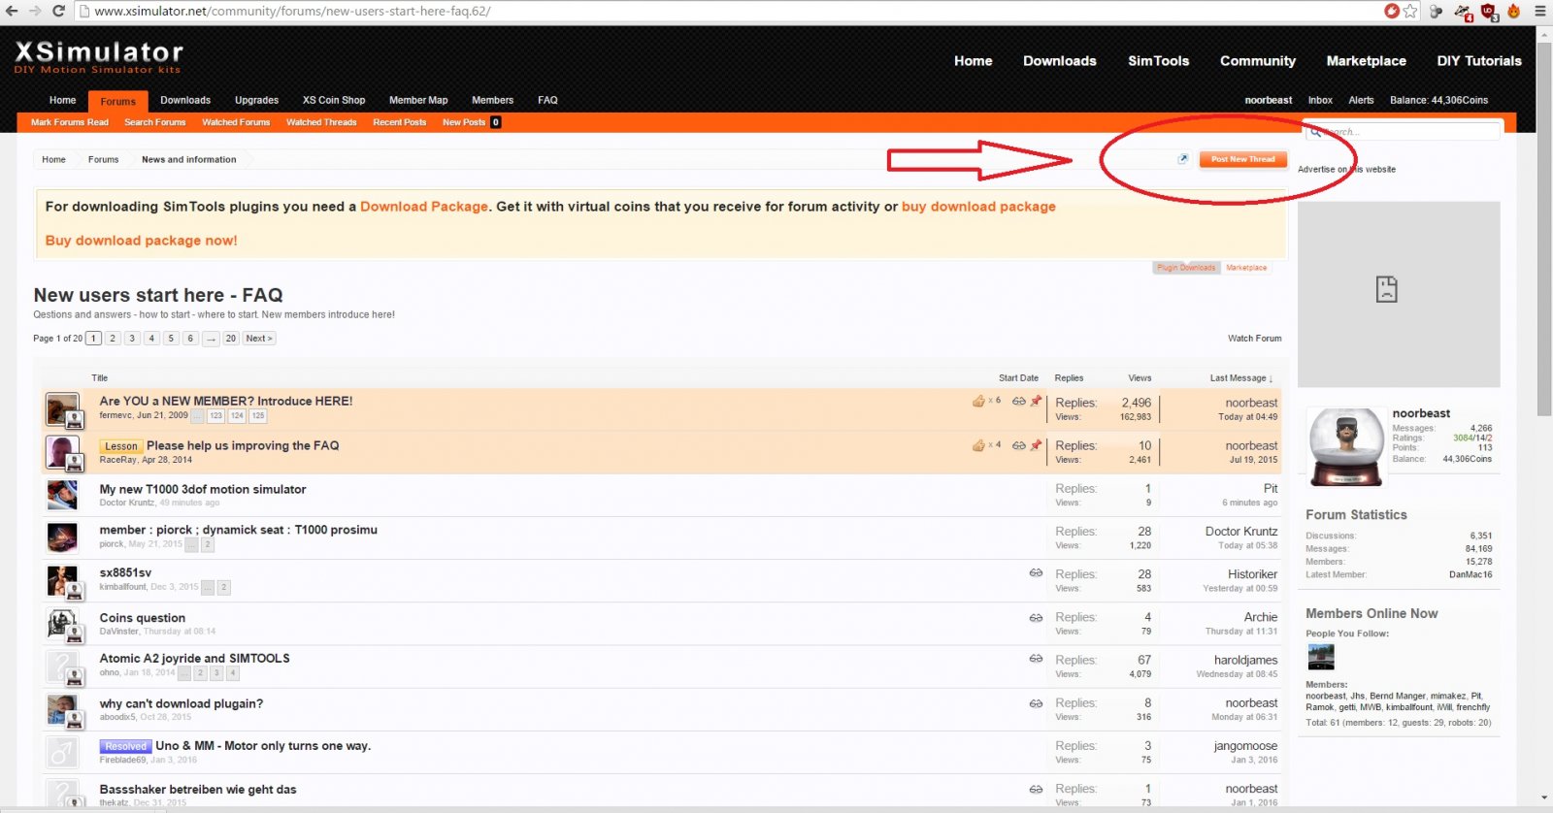Click Search Forums in the orange bar
1553x813 pixels.
[154, 122]
